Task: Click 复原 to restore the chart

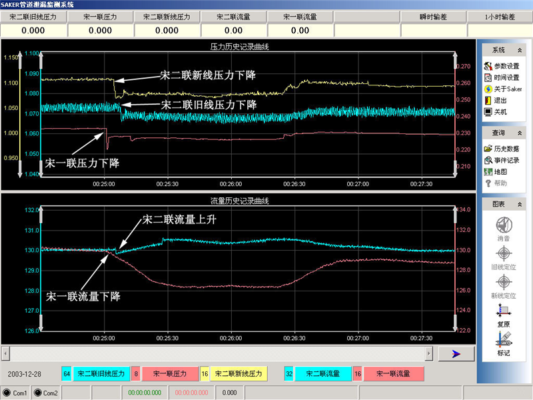Action: point(504,315)
